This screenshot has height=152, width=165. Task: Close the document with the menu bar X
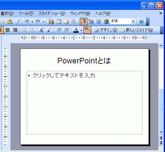161,13
